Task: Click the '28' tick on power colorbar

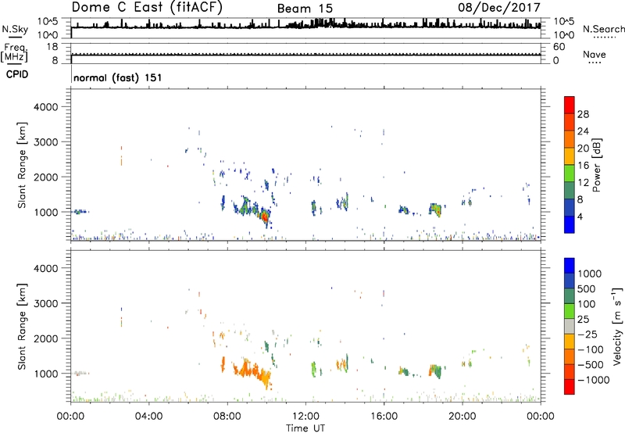Action: [x=583, y=114]
